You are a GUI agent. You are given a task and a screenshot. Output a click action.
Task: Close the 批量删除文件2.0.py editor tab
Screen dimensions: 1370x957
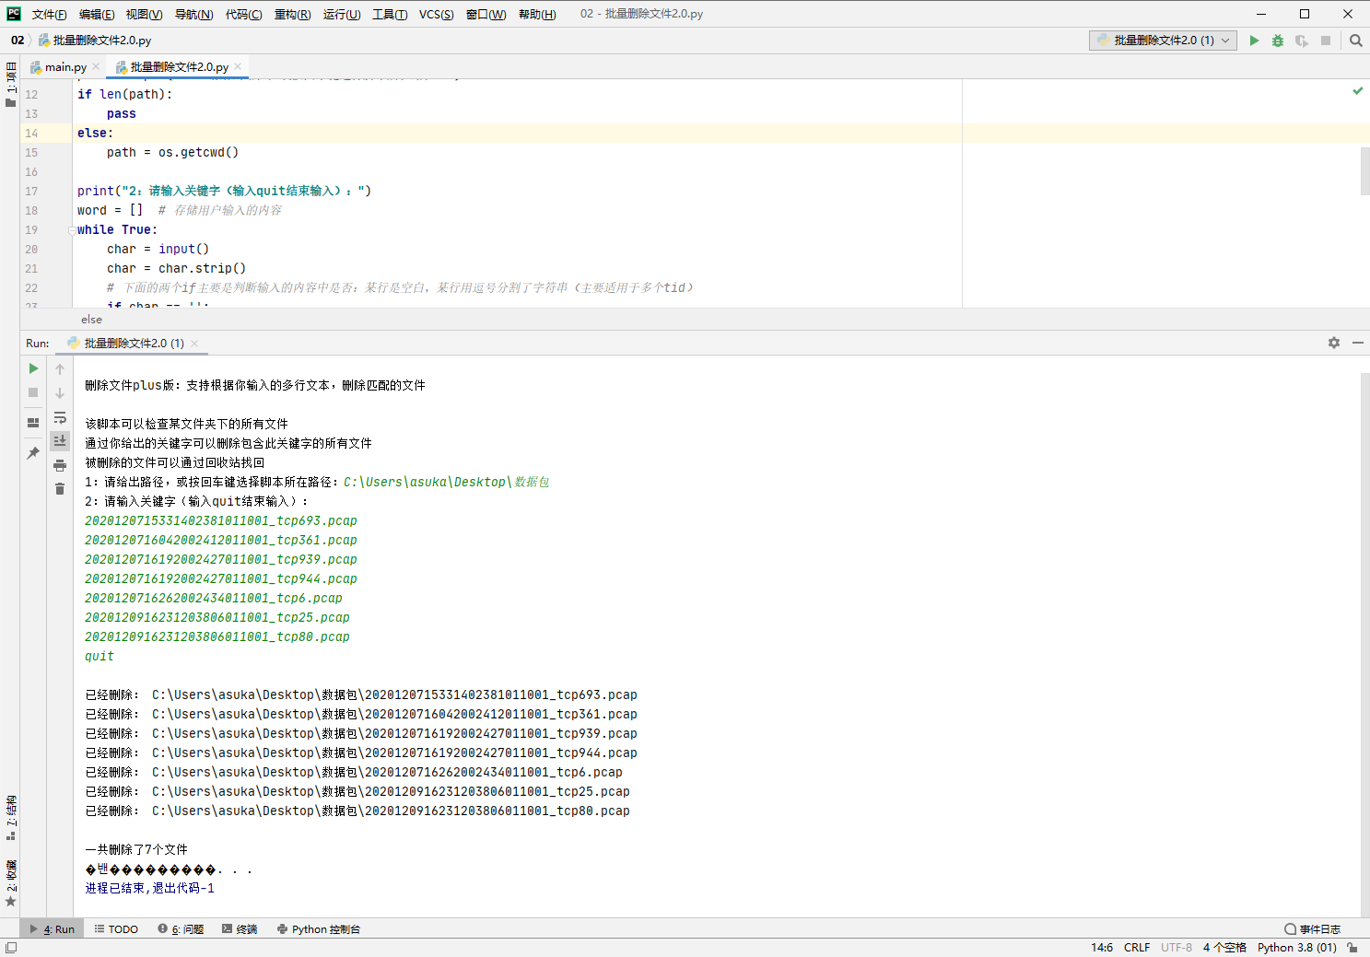pyautogui.click(x=238, y=66)
